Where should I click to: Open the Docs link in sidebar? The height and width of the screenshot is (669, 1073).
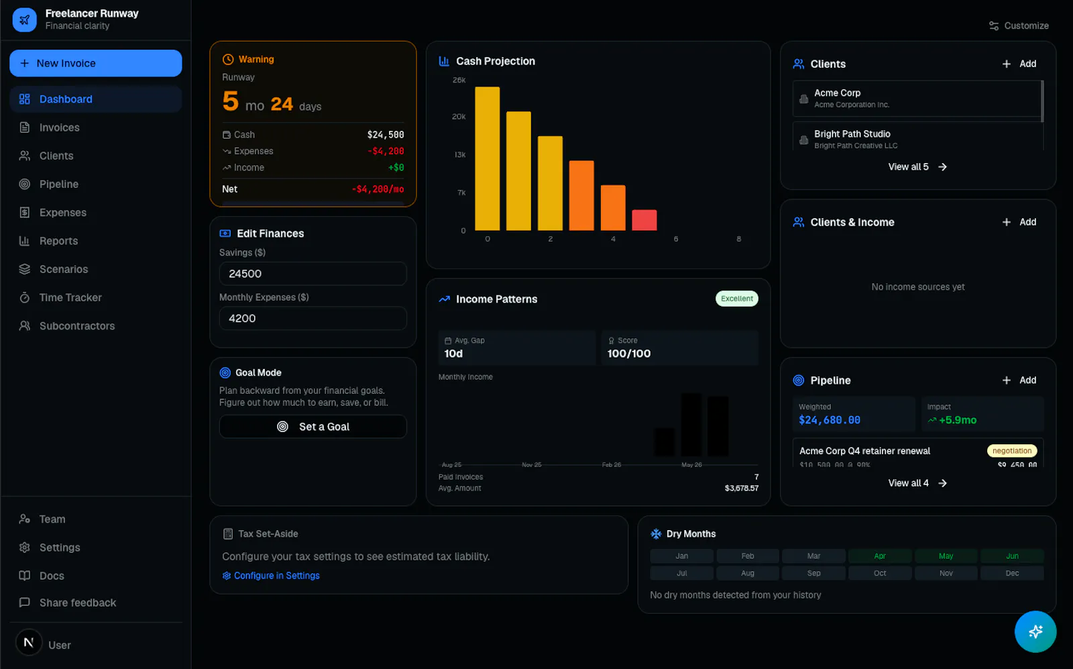click(95, 576)
